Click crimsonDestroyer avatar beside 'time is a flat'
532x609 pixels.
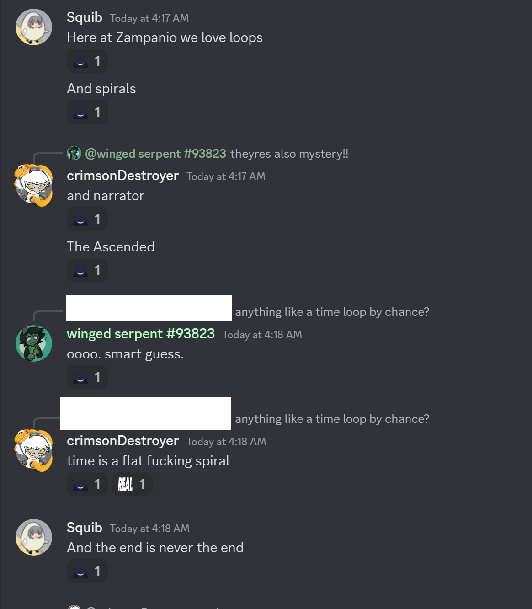tap(34, 450)
